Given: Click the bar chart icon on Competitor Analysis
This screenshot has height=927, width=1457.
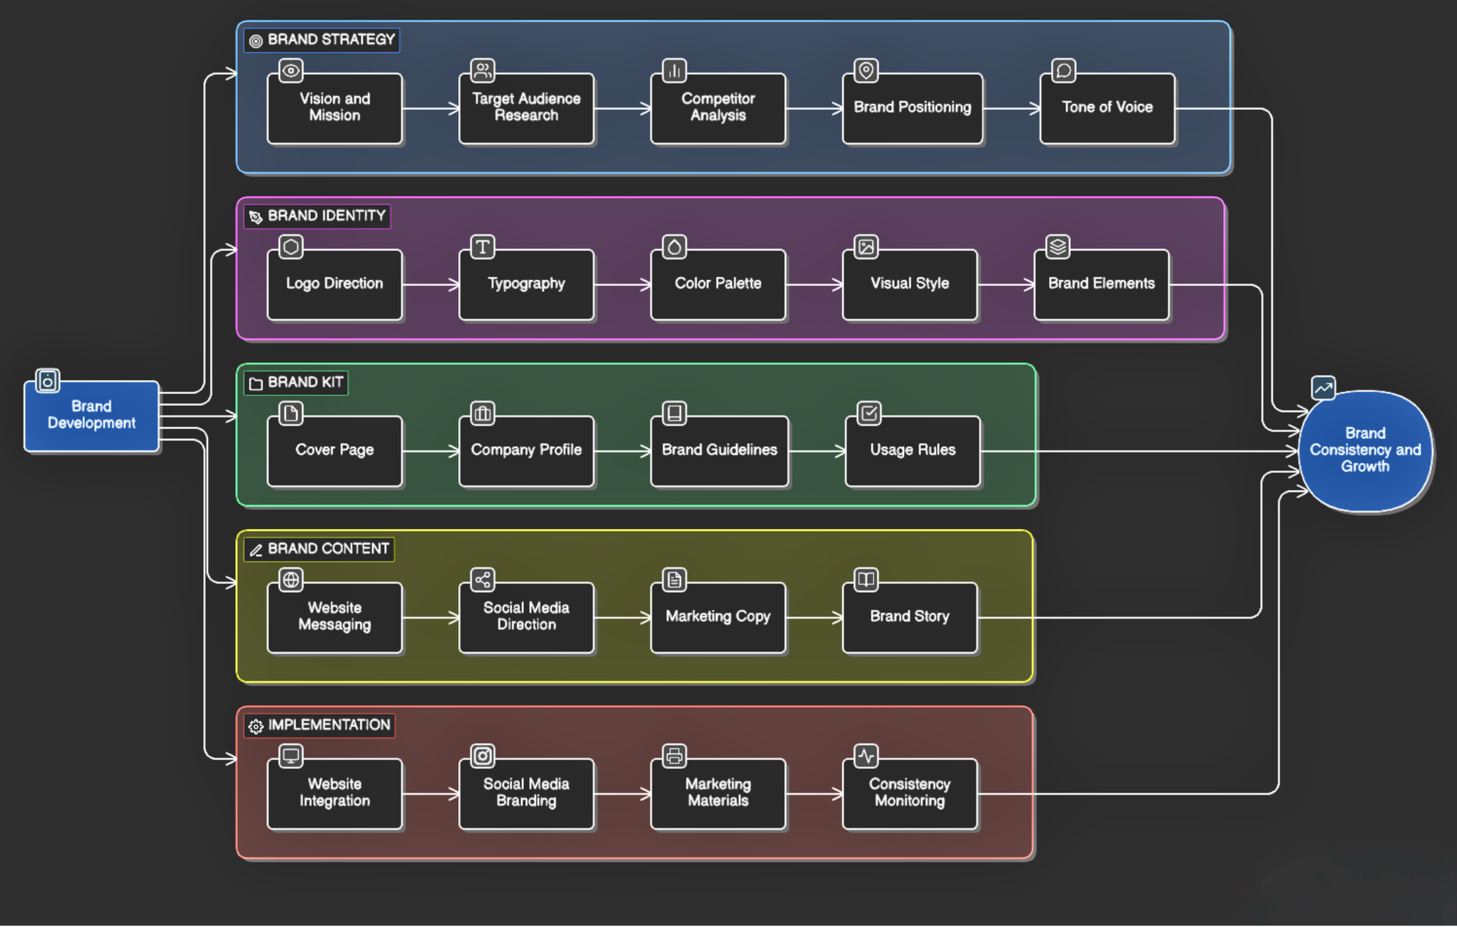Looking at the screenshot, I should tap(674, 71).
